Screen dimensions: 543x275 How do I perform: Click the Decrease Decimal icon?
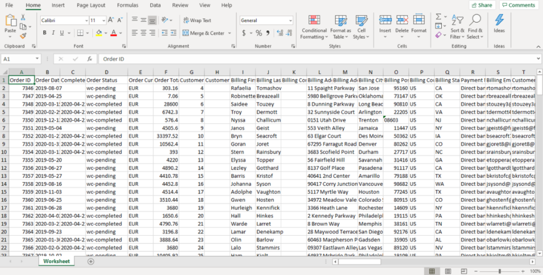tap(289, 33)
